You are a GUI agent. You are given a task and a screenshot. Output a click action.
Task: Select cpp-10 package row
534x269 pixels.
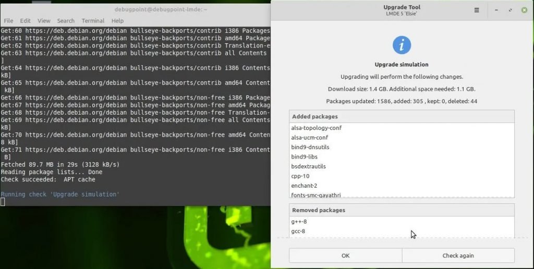402,176
